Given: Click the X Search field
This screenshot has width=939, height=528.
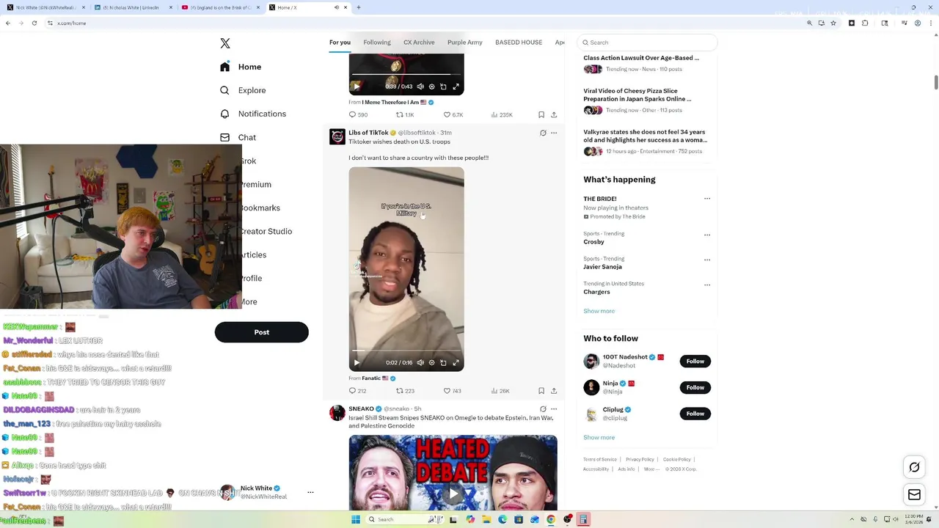Looking at the screenshot, I should click(x=647, y=43).
